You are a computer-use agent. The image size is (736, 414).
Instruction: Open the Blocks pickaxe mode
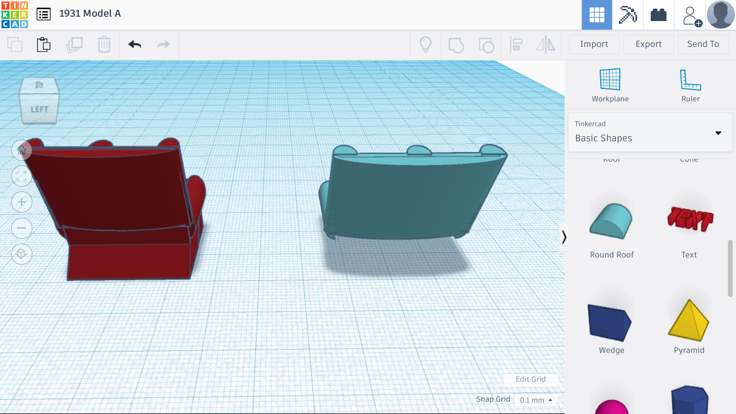[x=628, y=15]
